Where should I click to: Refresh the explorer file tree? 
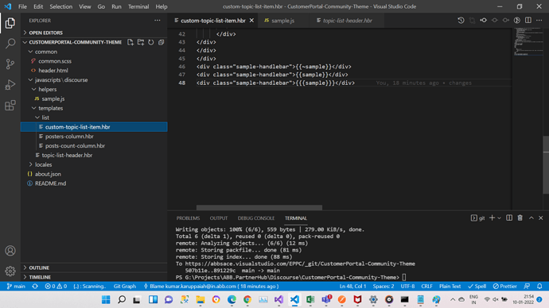151,42
